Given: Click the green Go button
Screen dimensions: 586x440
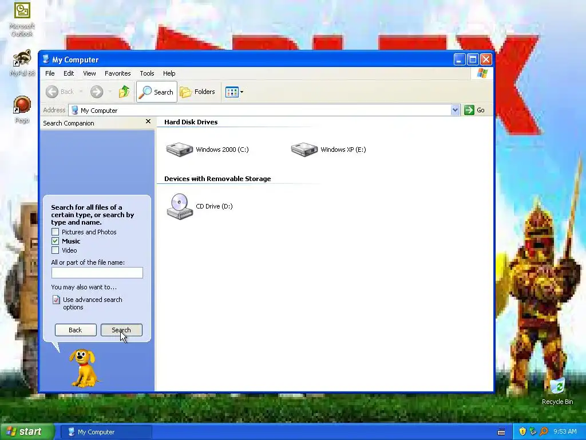Looking at the screenshot, I should tap(474, 110).
